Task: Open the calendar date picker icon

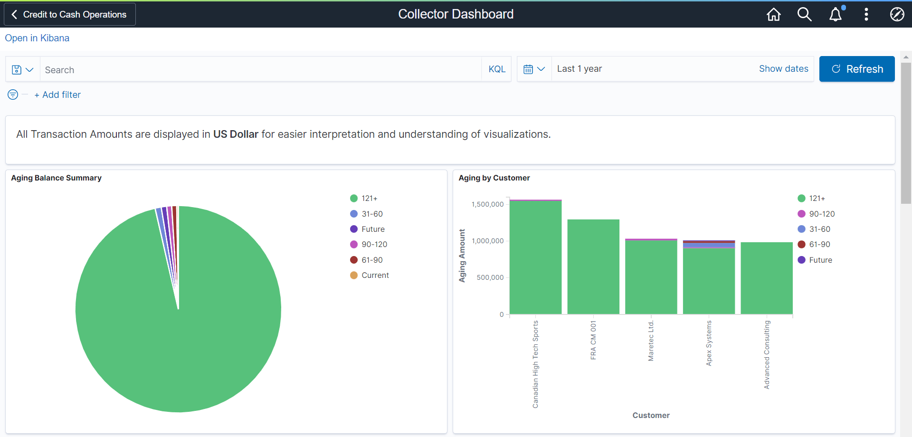Action: tap(529, 69)
